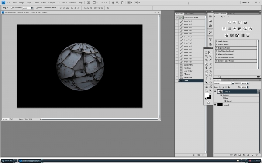Open the blend mode Normal dropdown
The image size is (262, 163).
(x=224, y=83)
